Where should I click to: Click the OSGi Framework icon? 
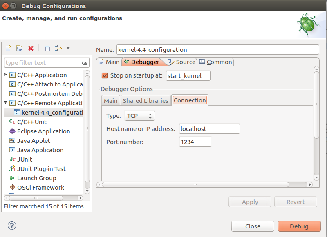12,187
